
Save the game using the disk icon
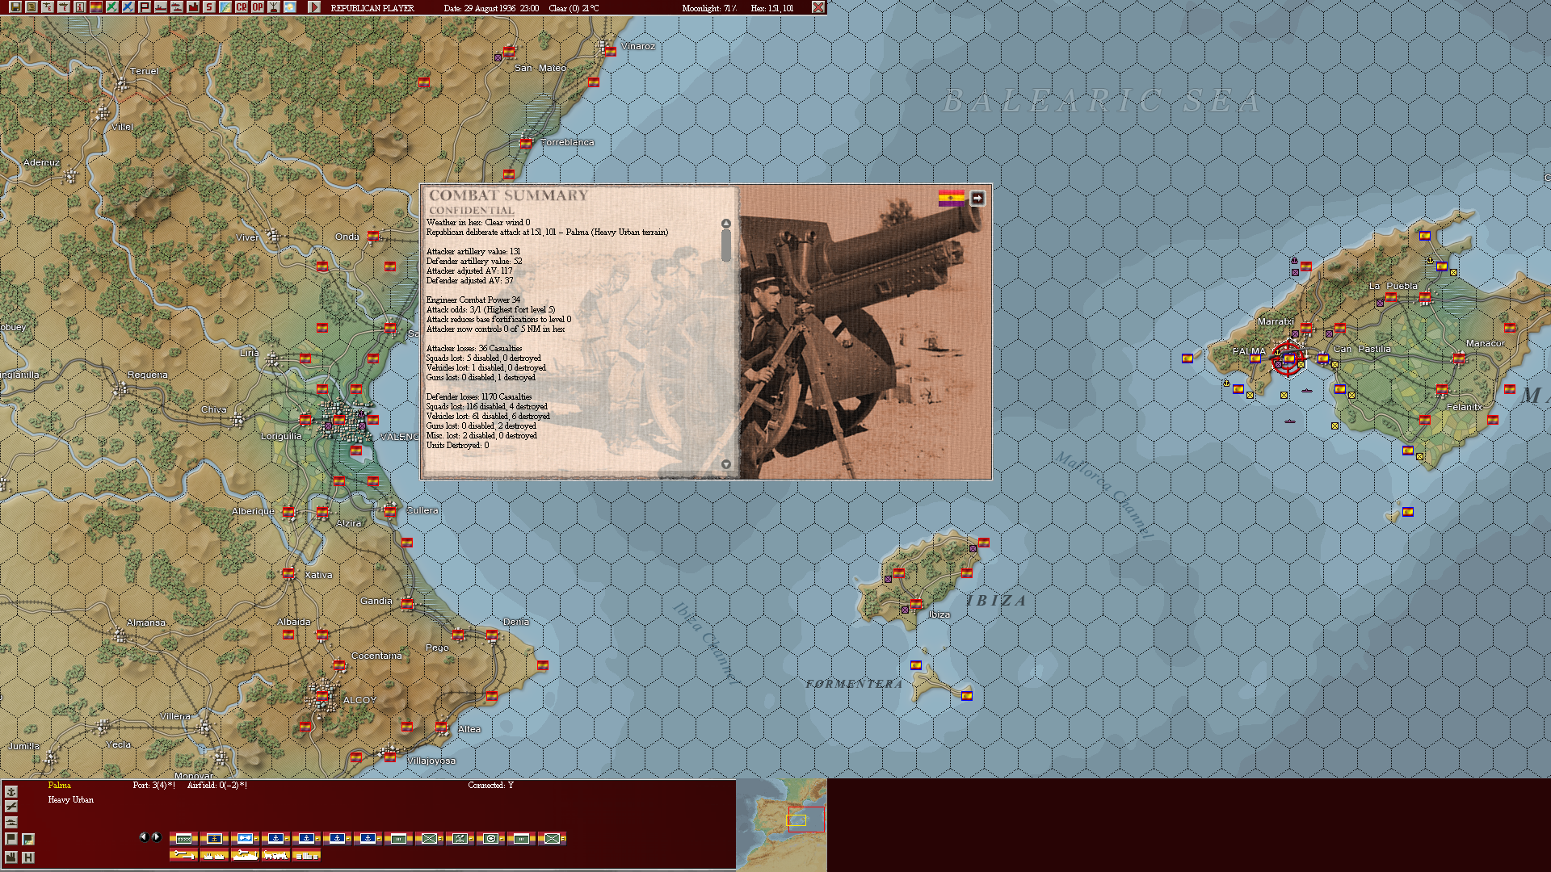click(x=15, y=7)
